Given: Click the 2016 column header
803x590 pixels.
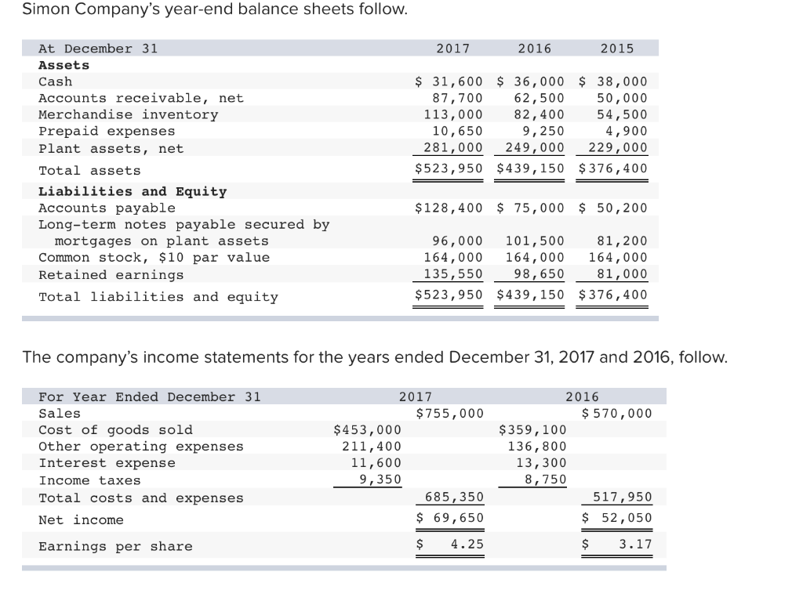Looking at the screenshot, I should pos(535,48).
